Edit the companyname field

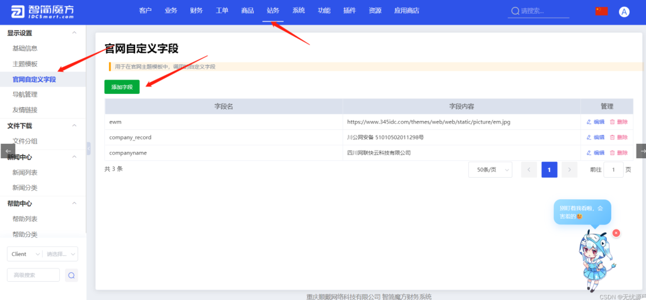coord(596,153)
